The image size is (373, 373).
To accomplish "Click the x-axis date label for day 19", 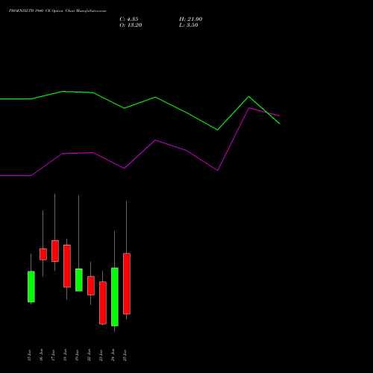I will 77,355.
